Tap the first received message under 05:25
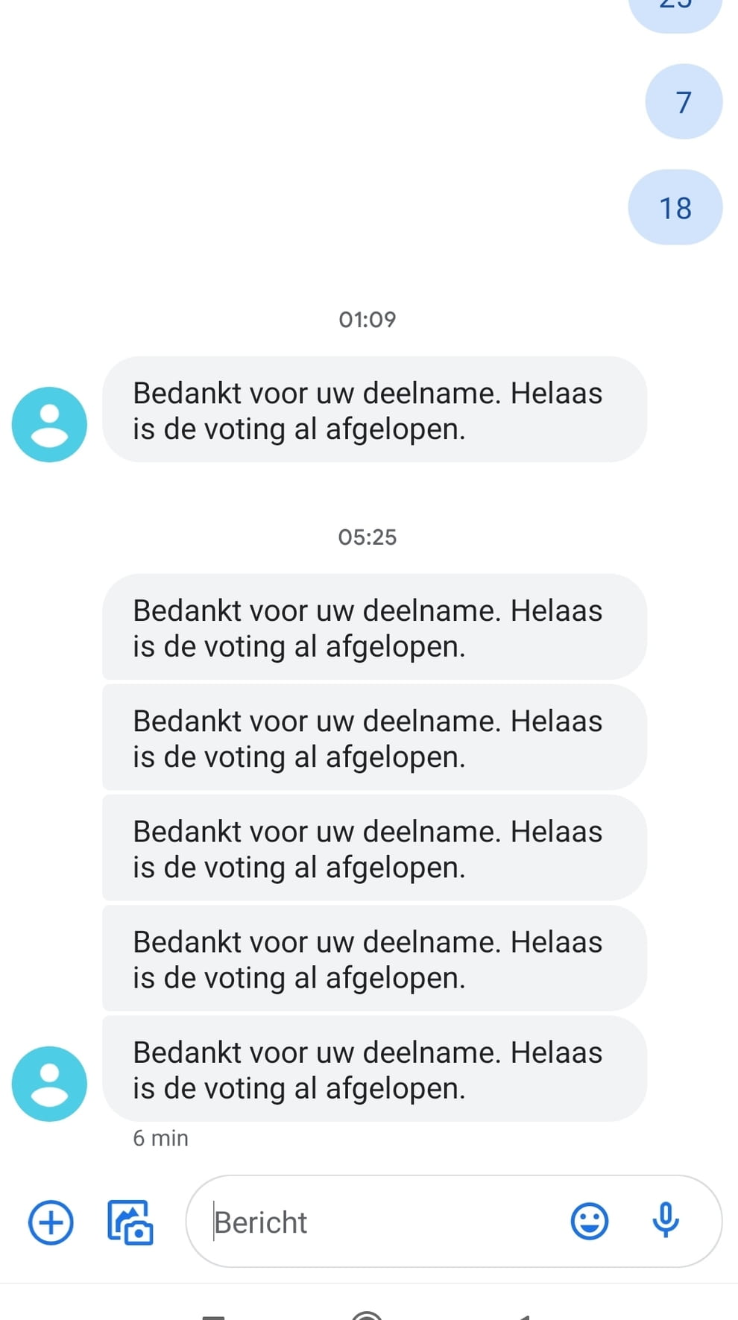Screen dimensions: 738x1320 tap(374, 627)
